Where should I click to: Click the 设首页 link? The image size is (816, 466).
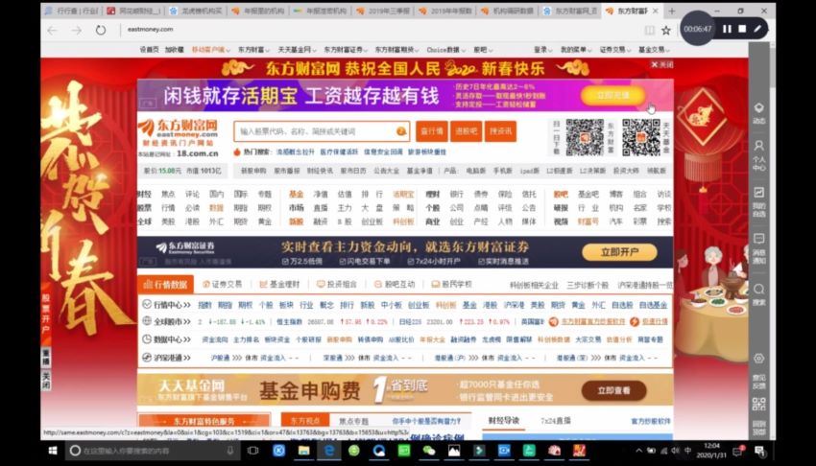pos(150,49)
